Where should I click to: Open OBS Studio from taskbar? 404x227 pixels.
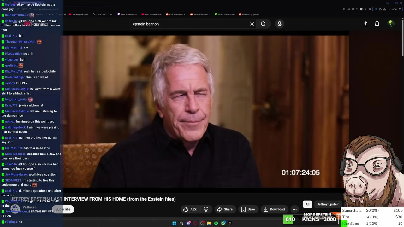[202, 223]
